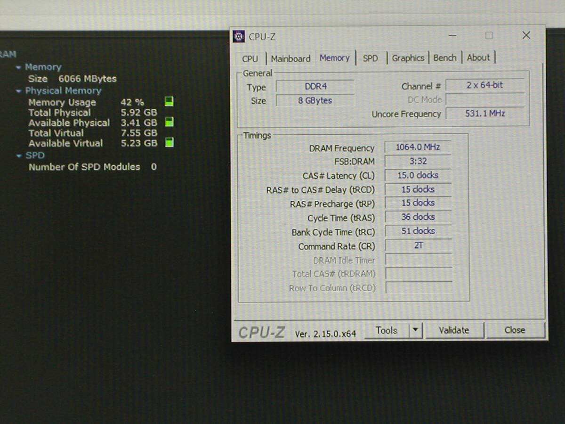Click the 8 GBytes Size field

pos(315,100)
